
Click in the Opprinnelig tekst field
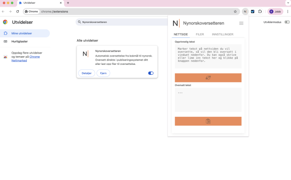pyautogui.click(x=208, y=56)
